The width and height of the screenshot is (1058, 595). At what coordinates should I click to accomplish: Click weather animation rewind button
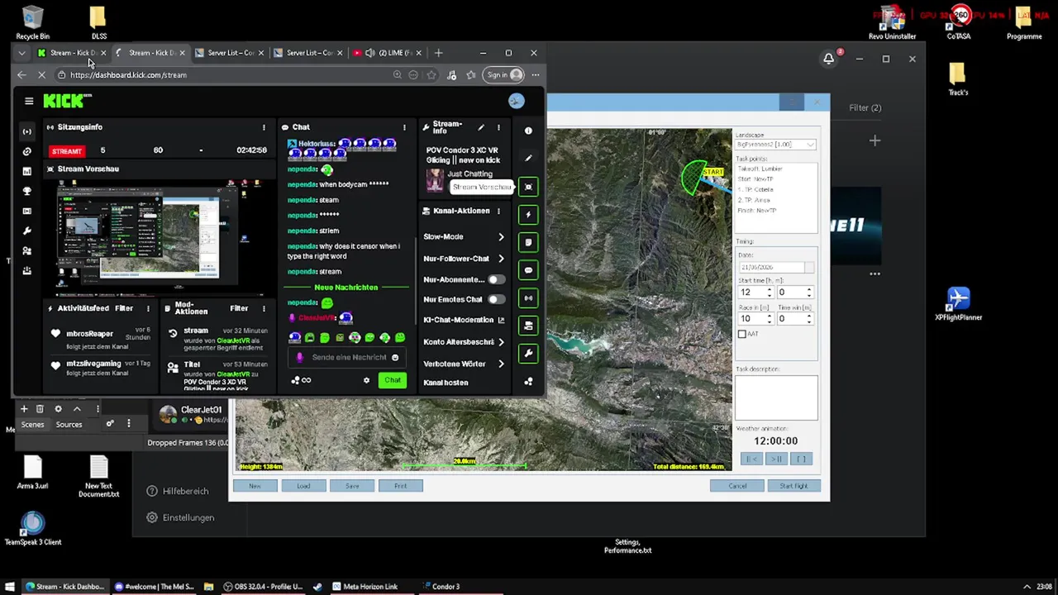pyautogui.click(x=751, y=459)
